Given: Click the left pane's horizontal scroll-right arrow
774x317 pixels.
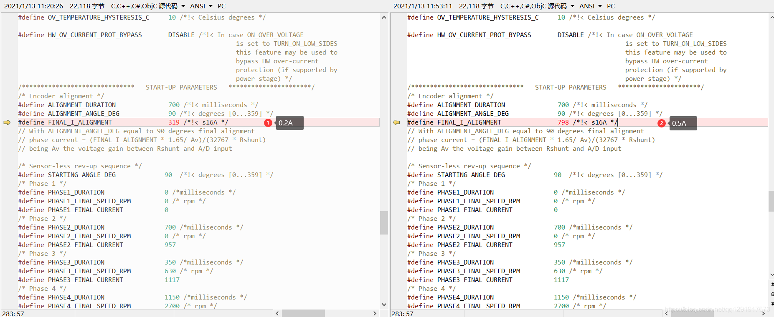Looking at the screenshot, I should coord(375,313).
